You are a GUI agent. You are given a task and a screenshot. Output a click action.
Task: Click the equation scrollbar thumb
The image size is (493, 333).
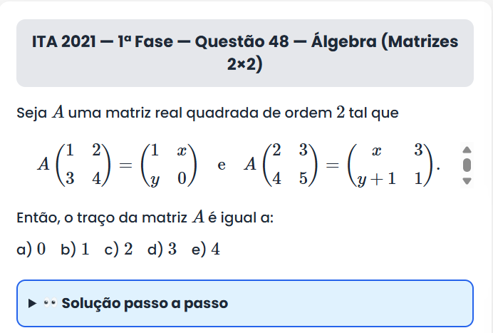pyautogui.click(x=467, y=165)
